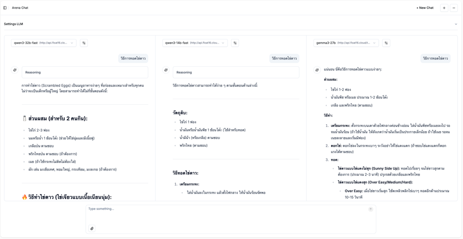Click sparkle avatar icon in qwen3-32b-fast panel
The height and width of the screenshot is (239, 463).
pyautogui.click(x=15, y=70)
